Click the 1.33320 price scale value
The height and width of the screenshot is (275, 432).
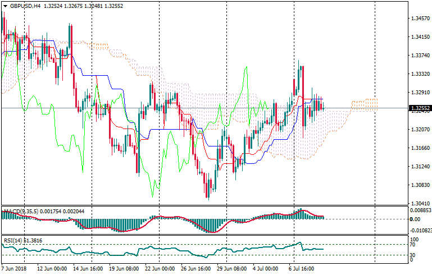419,74
